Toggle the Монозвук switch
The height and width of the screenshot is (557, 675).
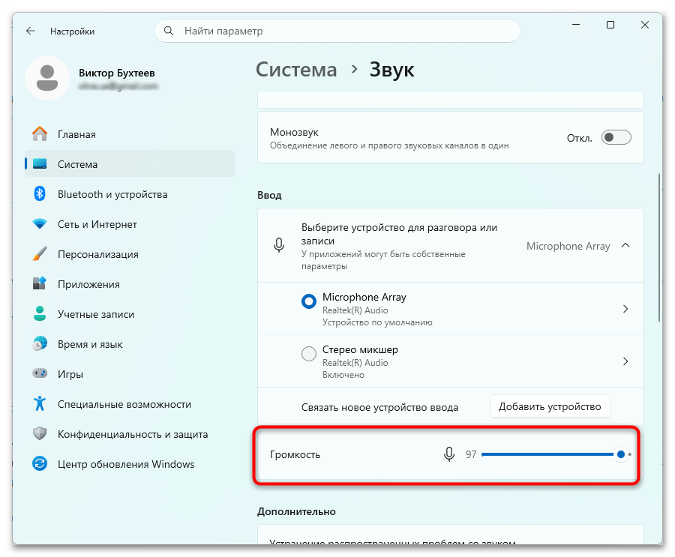pos(616,138)
